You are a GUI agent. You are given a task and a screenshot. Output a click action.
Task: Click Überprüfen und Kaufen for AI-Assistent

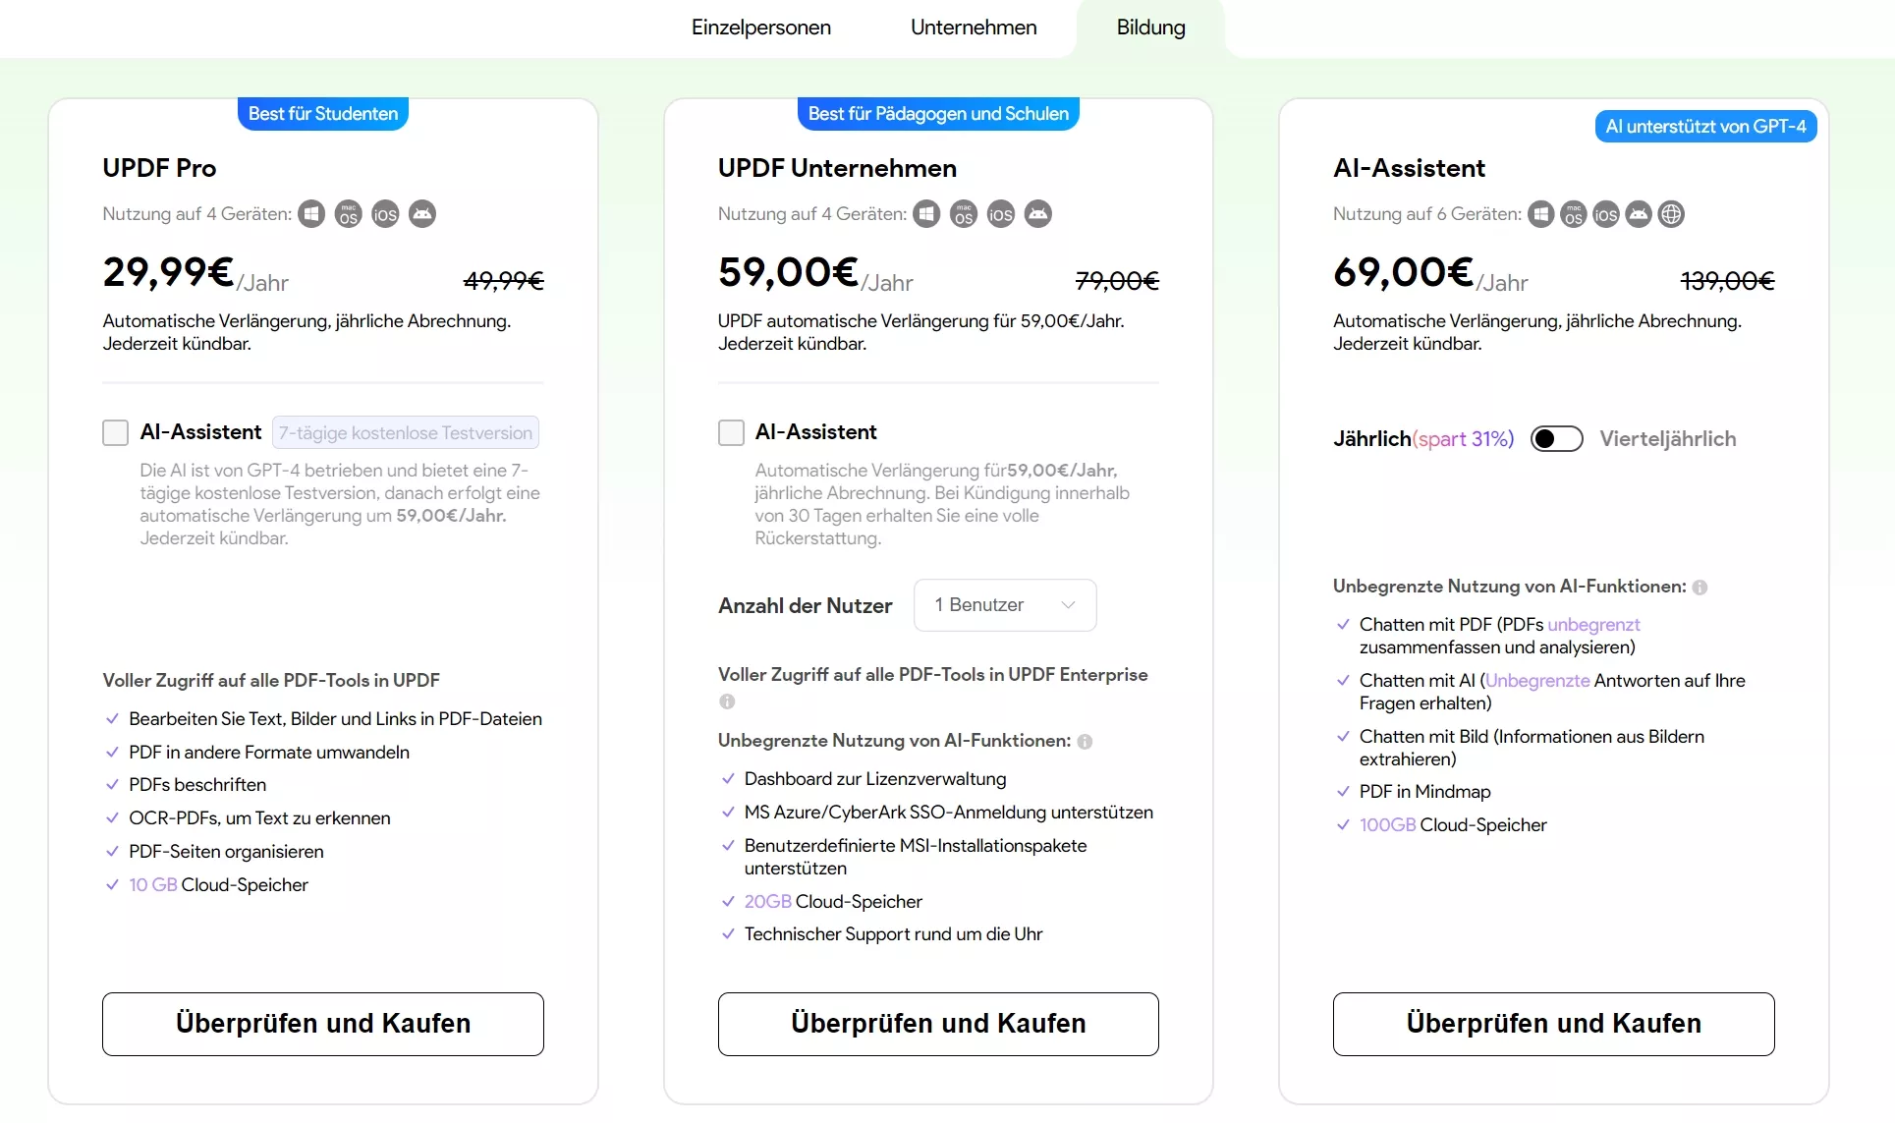click(1553, 1023)
